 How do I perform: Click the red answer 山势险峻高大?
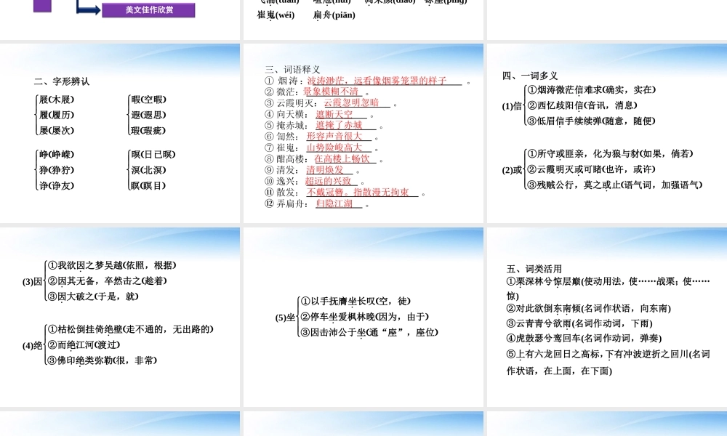tap(334, 148)
